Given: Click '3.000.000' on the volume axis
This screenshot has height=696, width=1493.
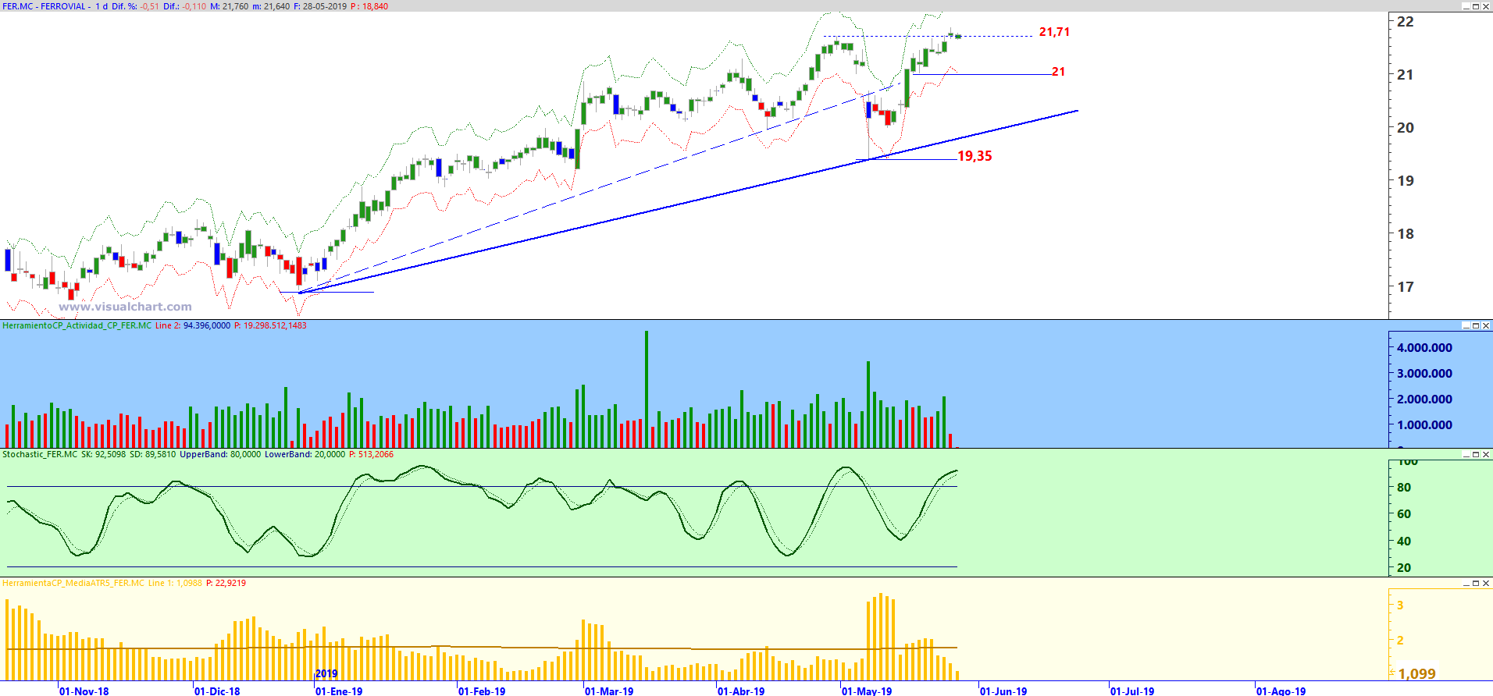Looking at the screenshot, I should click(x=1424, y=374).
